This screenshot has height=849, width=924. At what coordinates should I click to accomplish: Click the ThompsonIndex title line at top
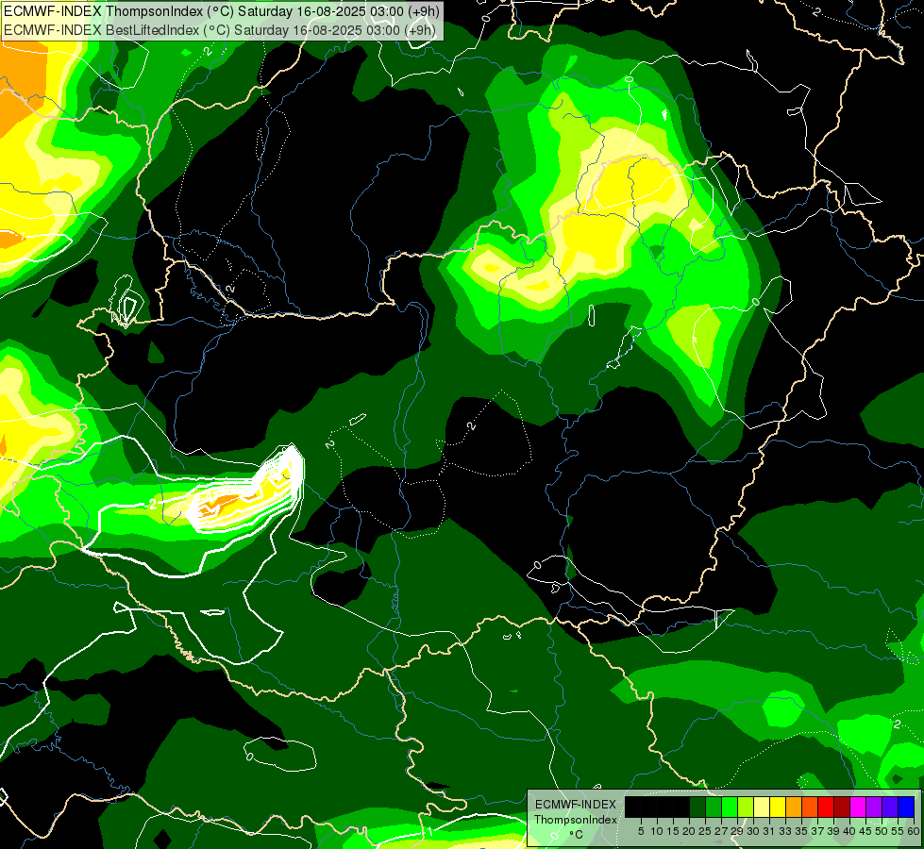tap(221, 11)
